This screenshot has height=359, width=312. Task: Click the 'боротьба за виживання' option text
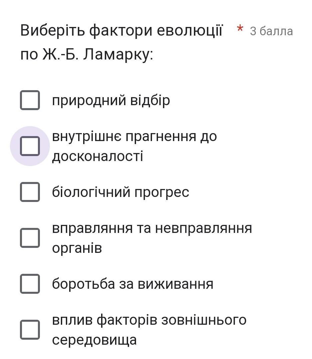pyautogui.click(x=133, y=284)
